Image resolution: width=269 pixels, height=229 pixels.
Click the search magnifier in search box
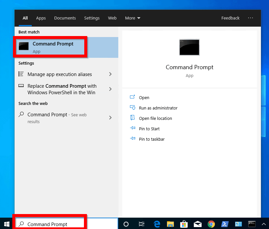click(x=21, y=224)
